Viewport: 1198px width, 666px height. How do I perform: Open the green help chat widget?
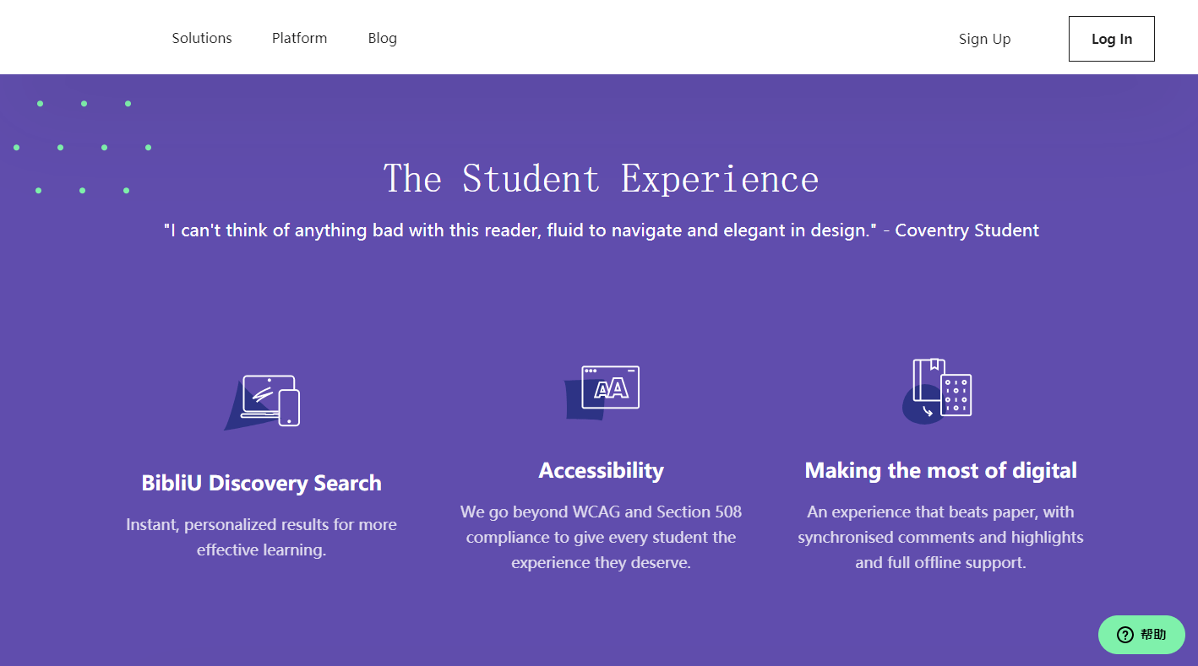[1141, 635]
